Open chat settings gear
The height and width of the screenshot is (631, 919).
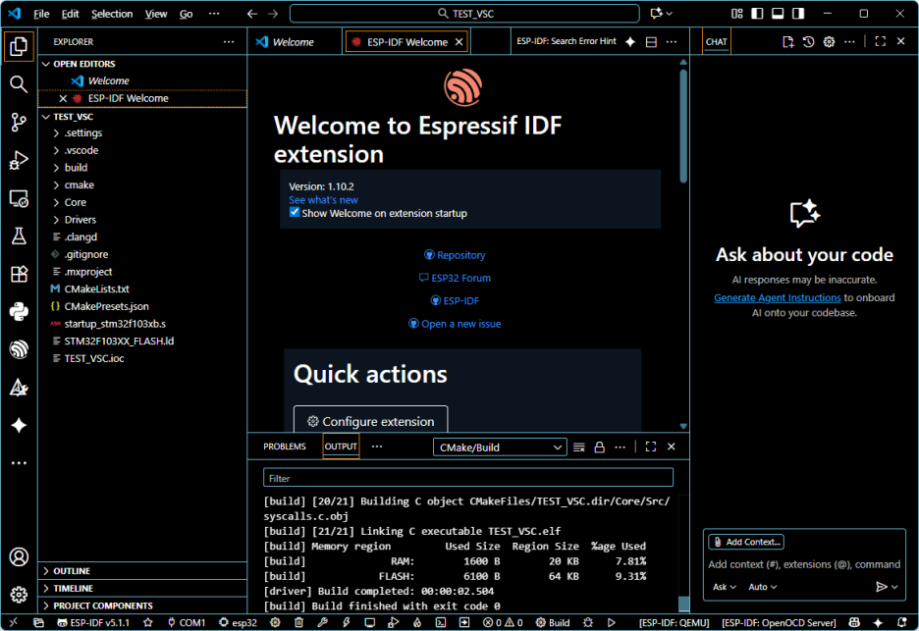point(829,41)
